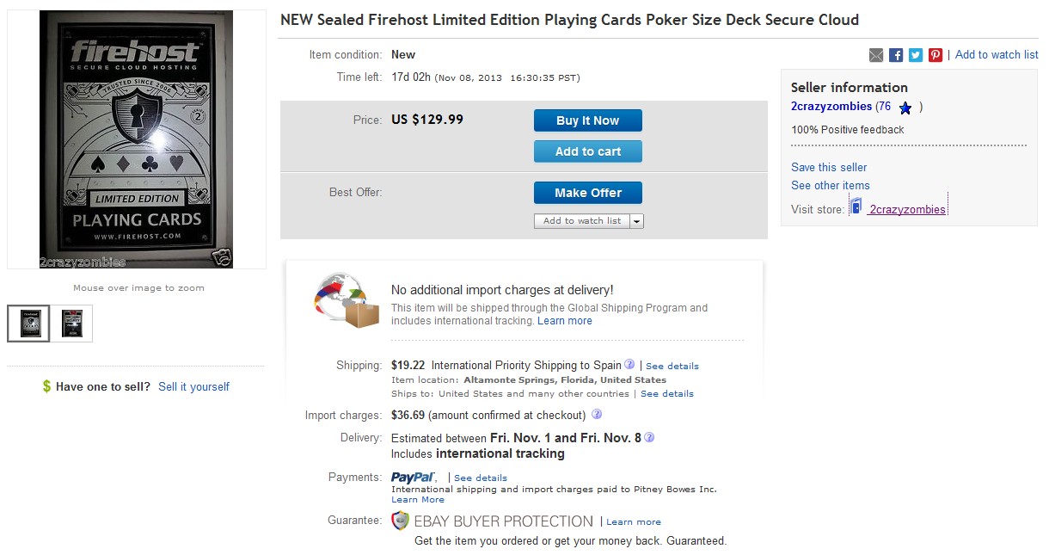Open See other items link
Screen dimensions: 1049x555
[x=830, y=186]
